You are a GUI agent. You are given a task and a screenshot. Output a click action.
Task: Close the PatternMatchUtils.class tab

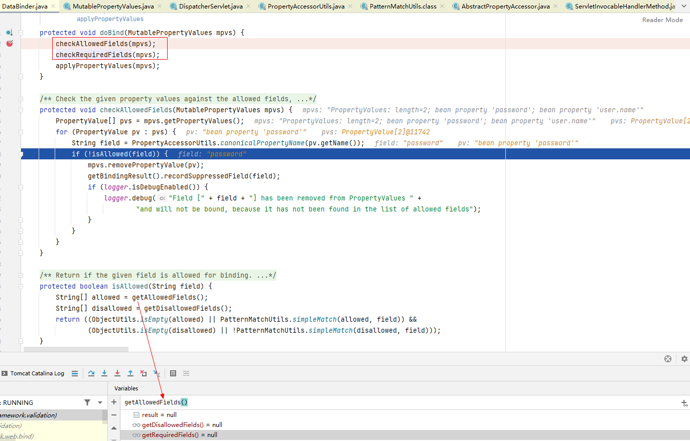tap(442, 7)
